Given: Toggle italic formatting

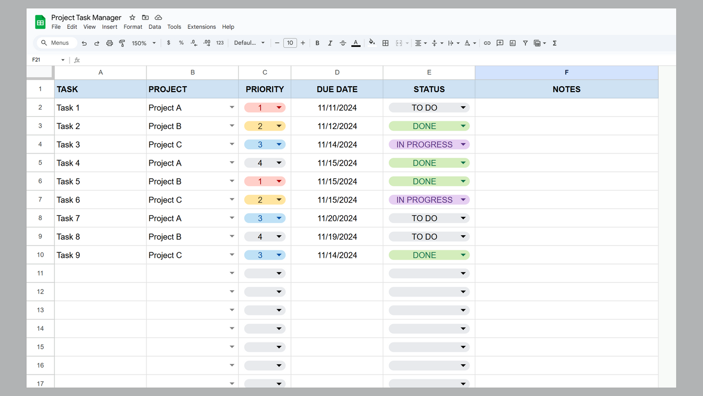Looking at the screenshot, I should click(x=330, y=43).
